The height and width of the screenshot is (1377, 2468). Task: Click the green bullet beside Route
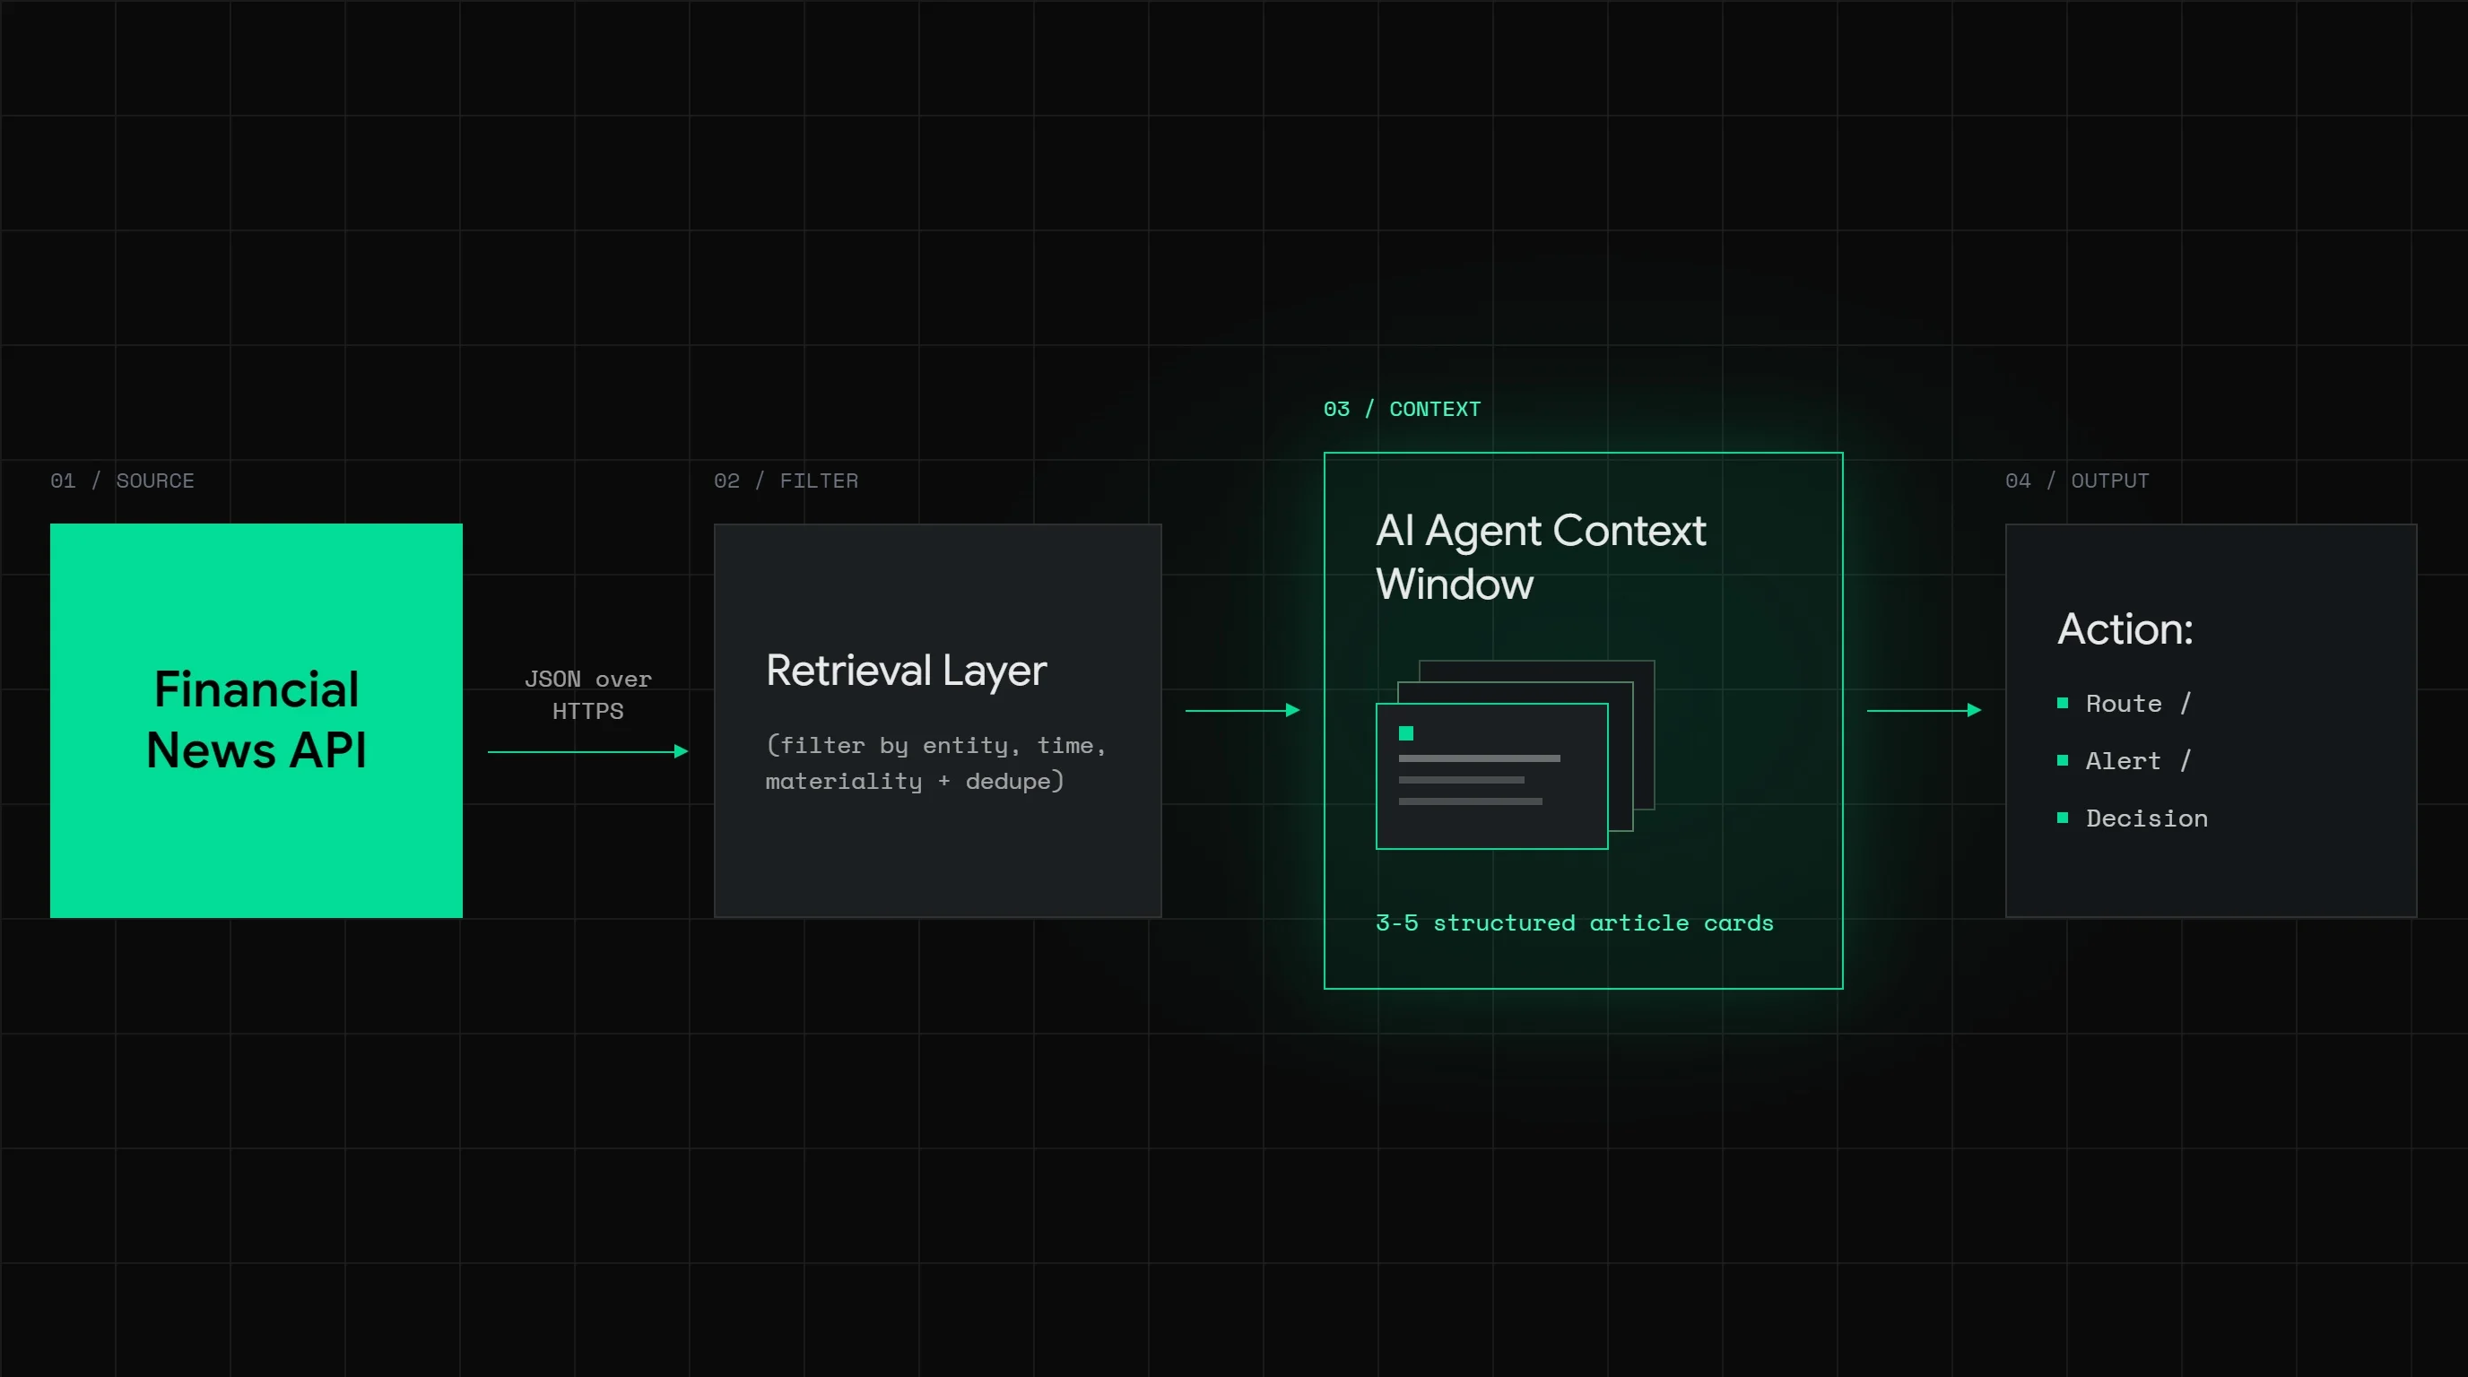tap(2062, 703)
